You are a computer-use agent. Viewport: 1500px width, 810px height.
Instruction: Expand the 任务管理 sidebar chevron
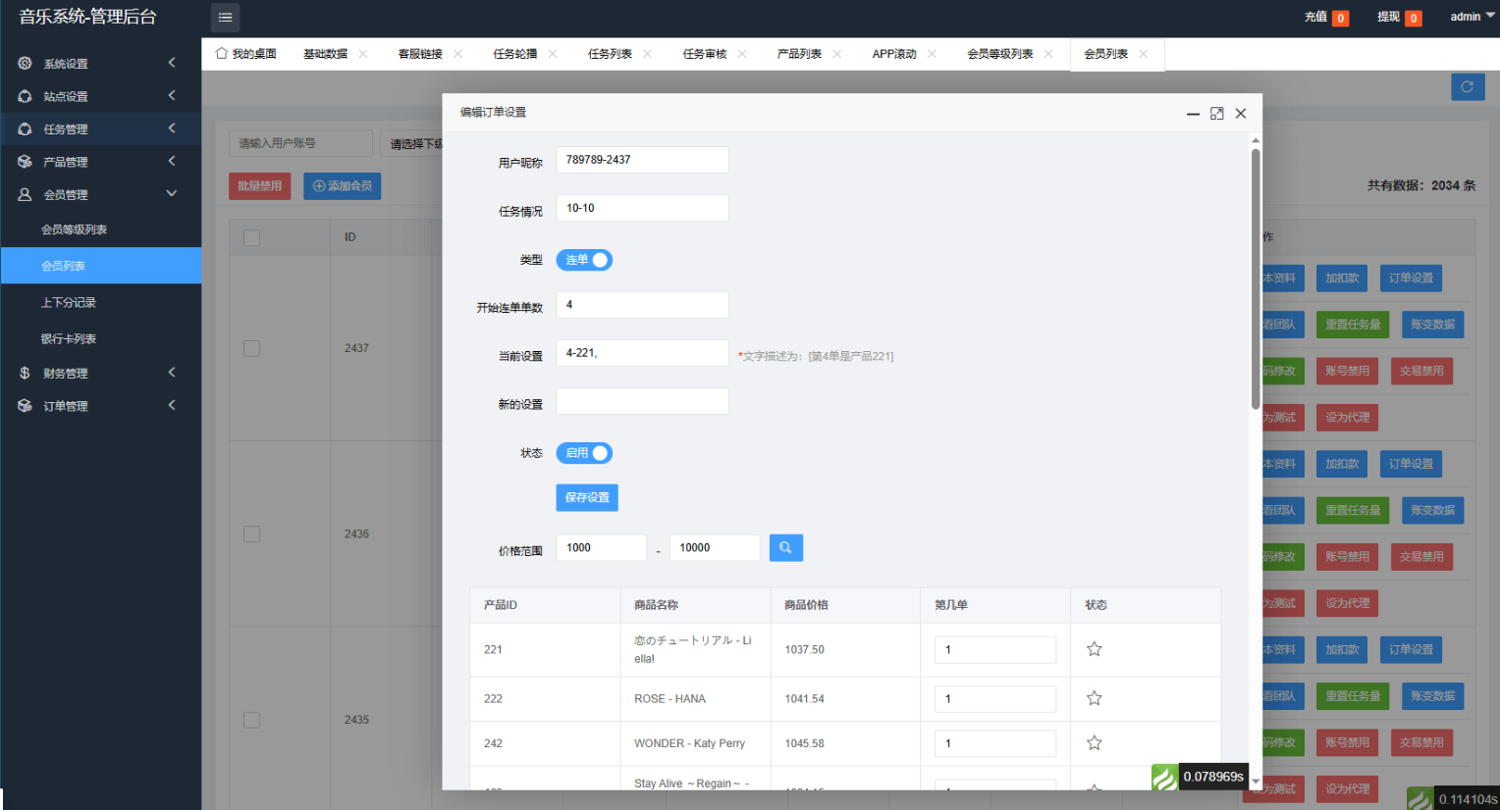(172, 128)
